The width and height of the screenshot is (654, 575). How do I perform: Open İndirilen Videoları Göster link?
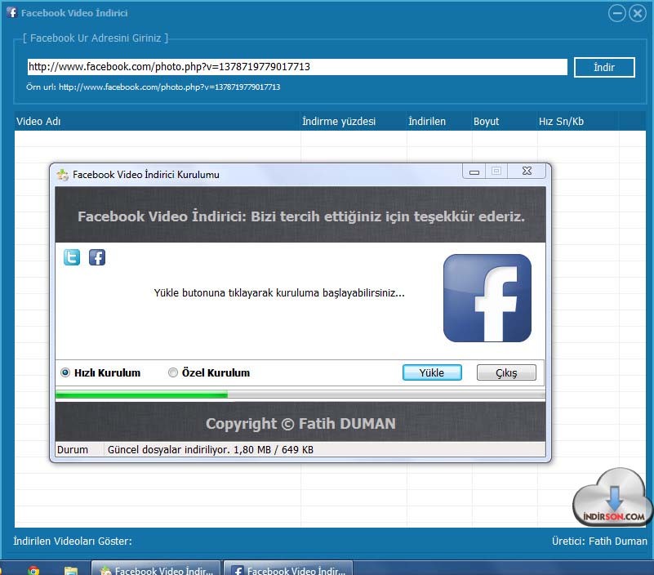(x=73, y=542)
